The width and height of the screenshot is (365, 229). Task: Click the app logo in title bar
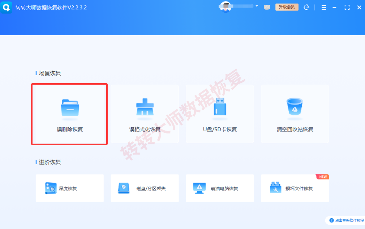click(6, 7)
